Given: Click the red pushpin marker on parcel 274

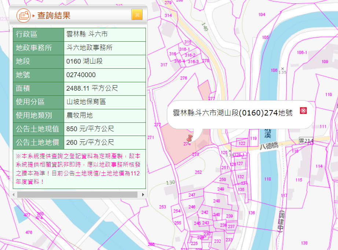Looking at the screenshot, I should 190,138.
